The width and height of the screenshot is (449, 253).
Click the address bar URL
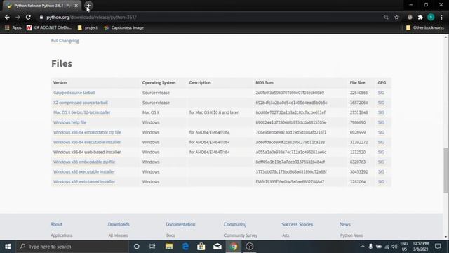(x=91, y=17)
